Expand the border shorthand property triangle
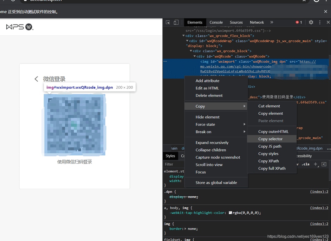Screen dimensions: 331x241 pyautogui.click(x=186, y=229)
